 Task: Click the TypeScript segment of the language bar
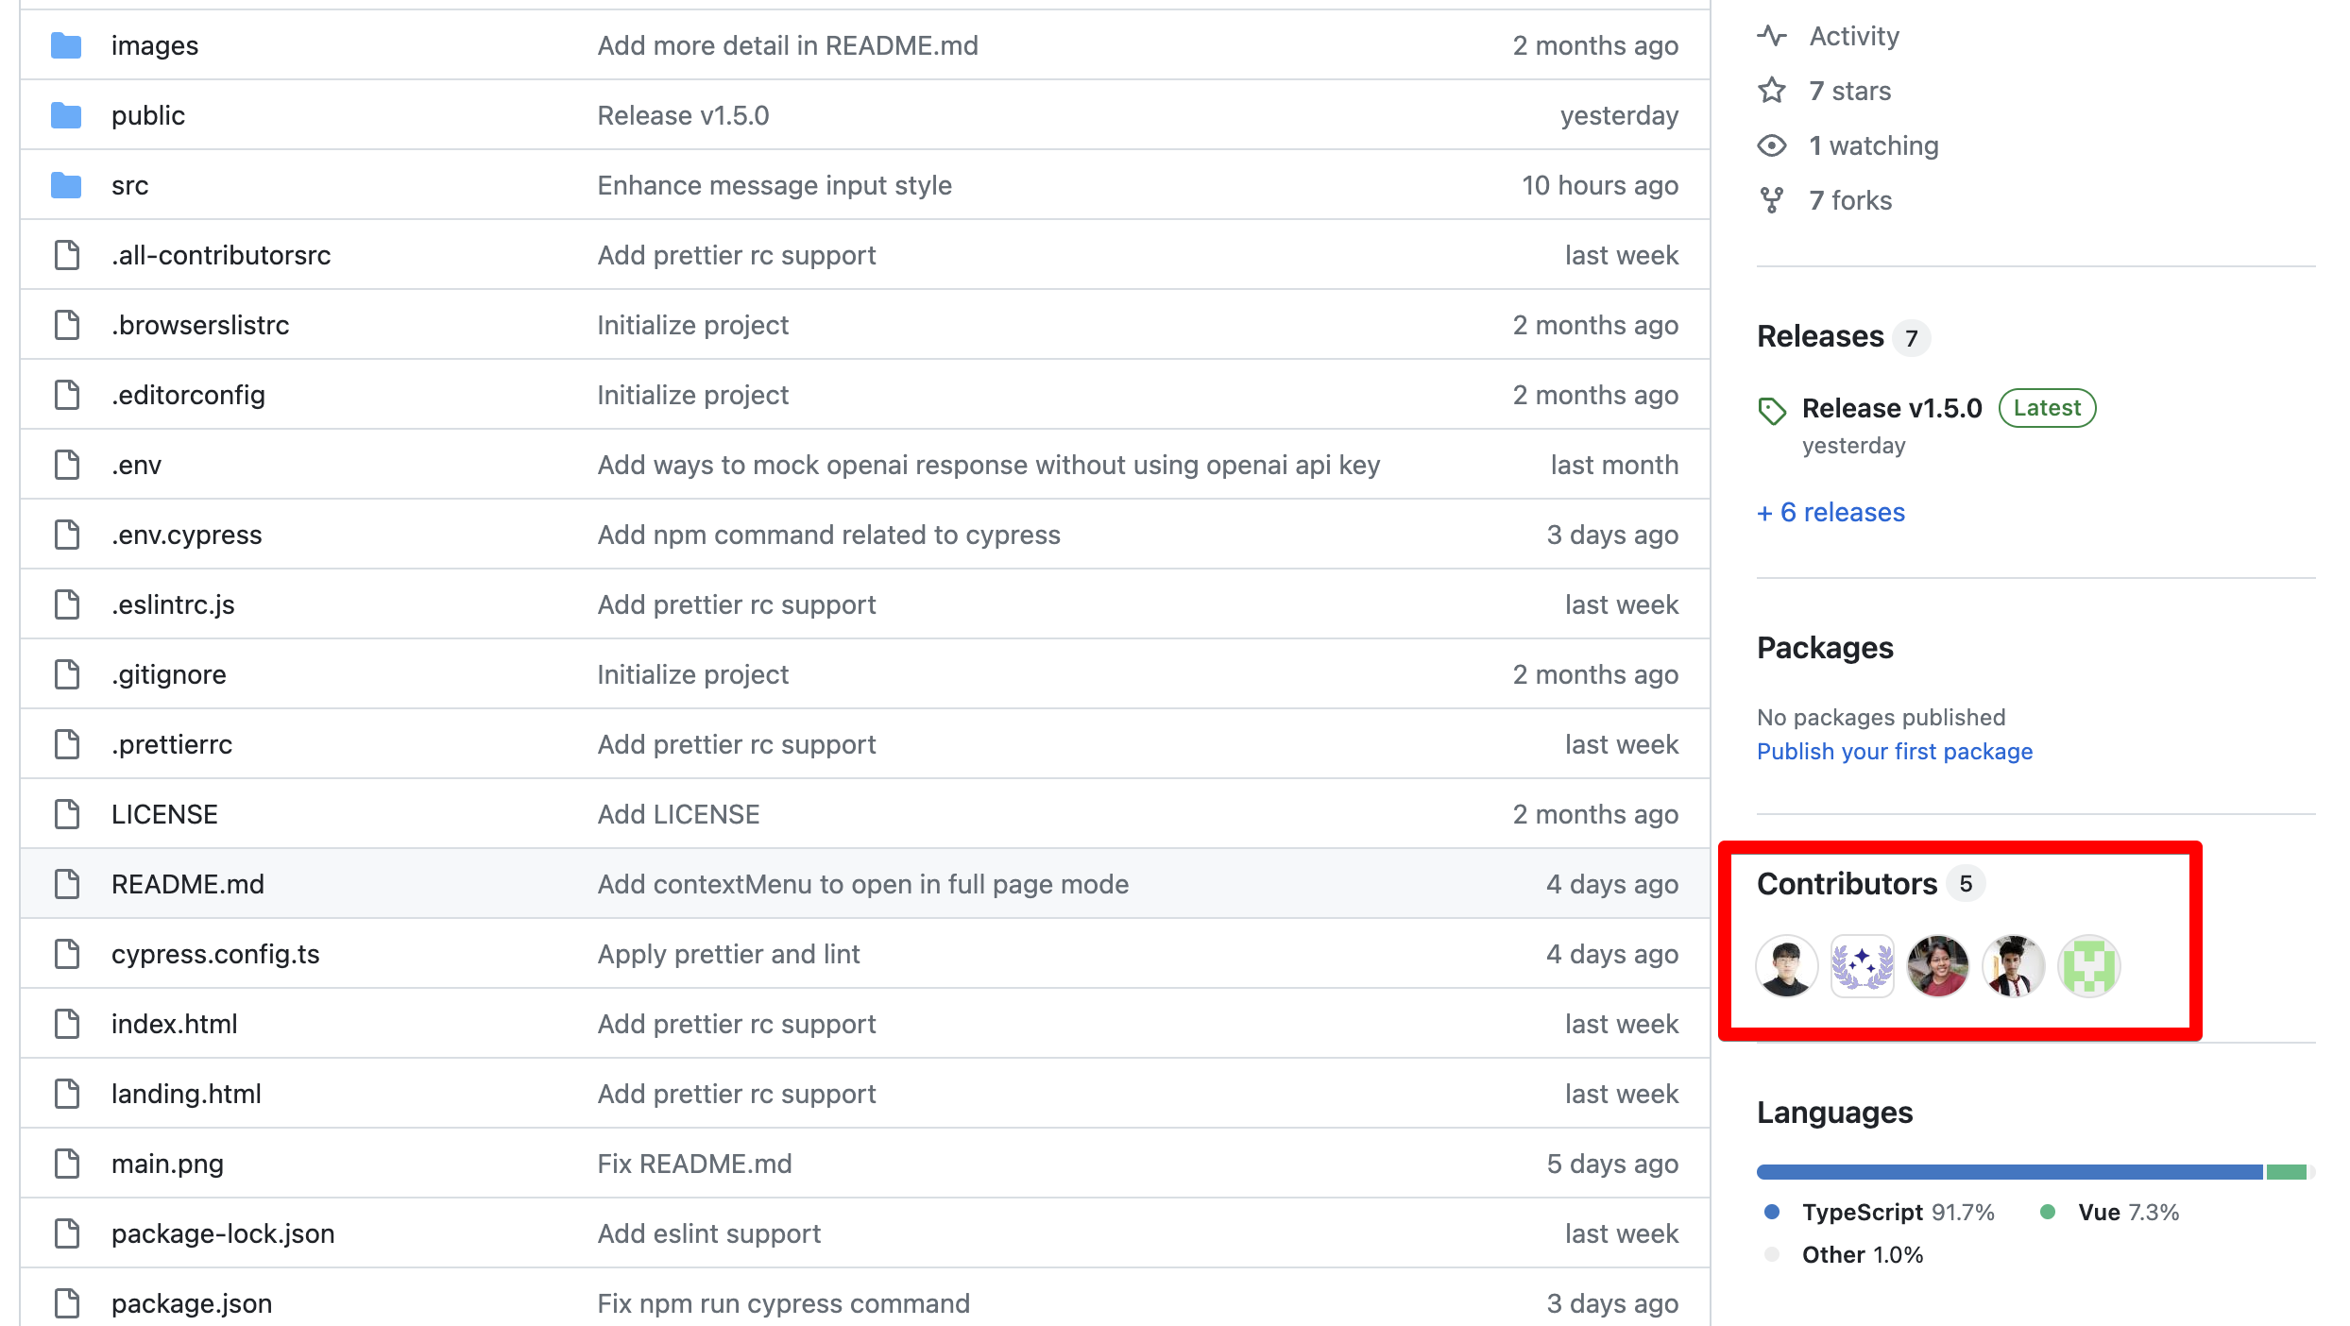pyautogui.click(x=2009, y=1172)
